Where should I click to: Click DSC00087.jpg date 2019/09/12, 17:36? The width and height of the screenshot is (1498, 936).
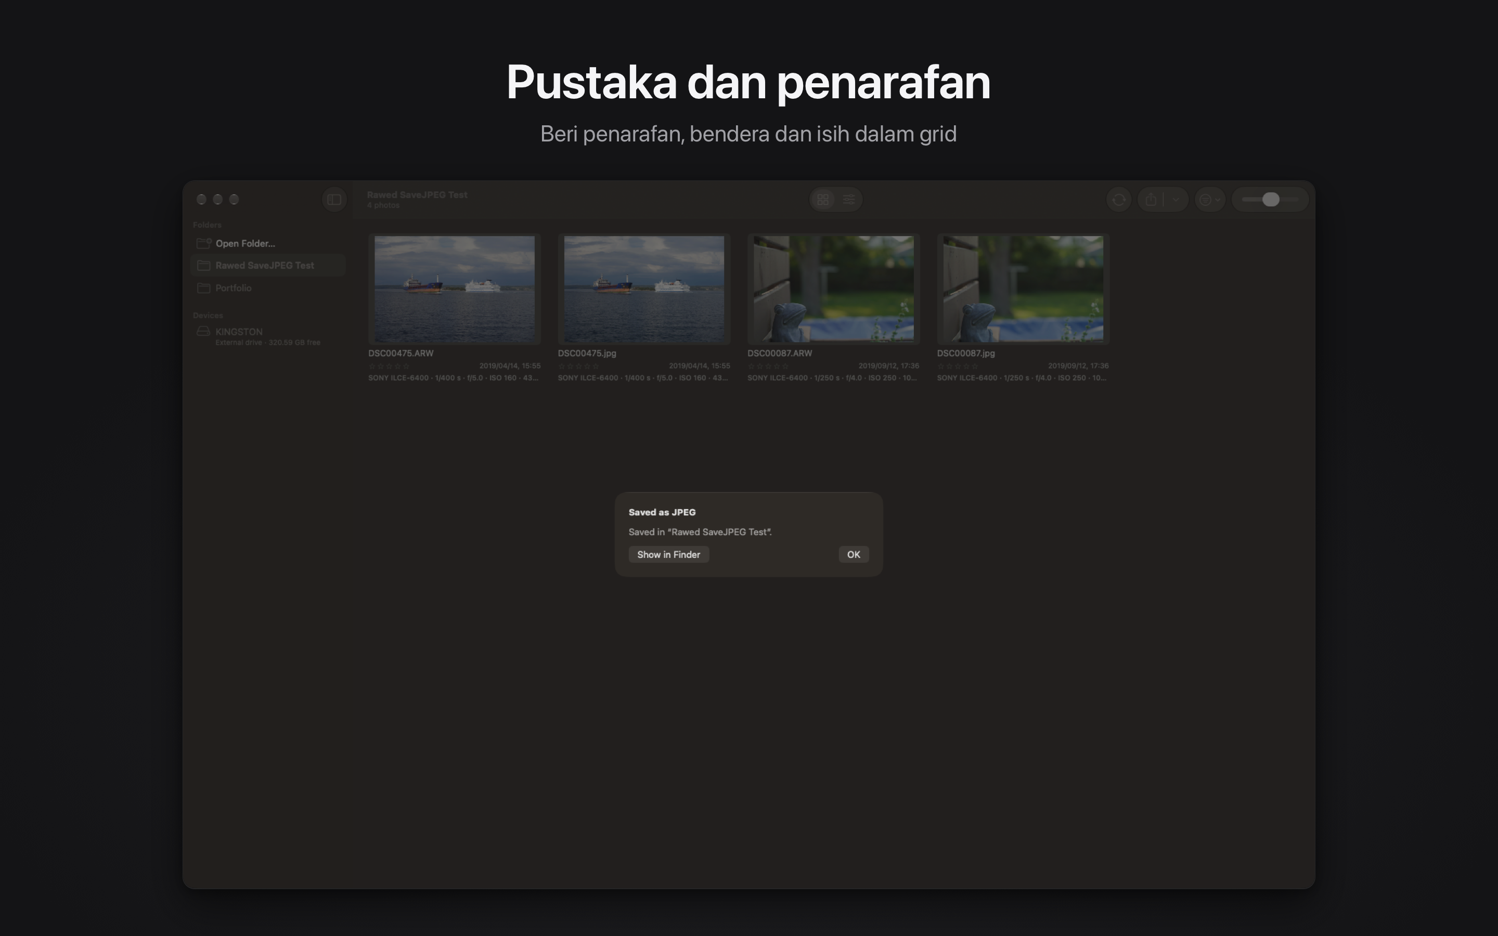(1078, 366)
